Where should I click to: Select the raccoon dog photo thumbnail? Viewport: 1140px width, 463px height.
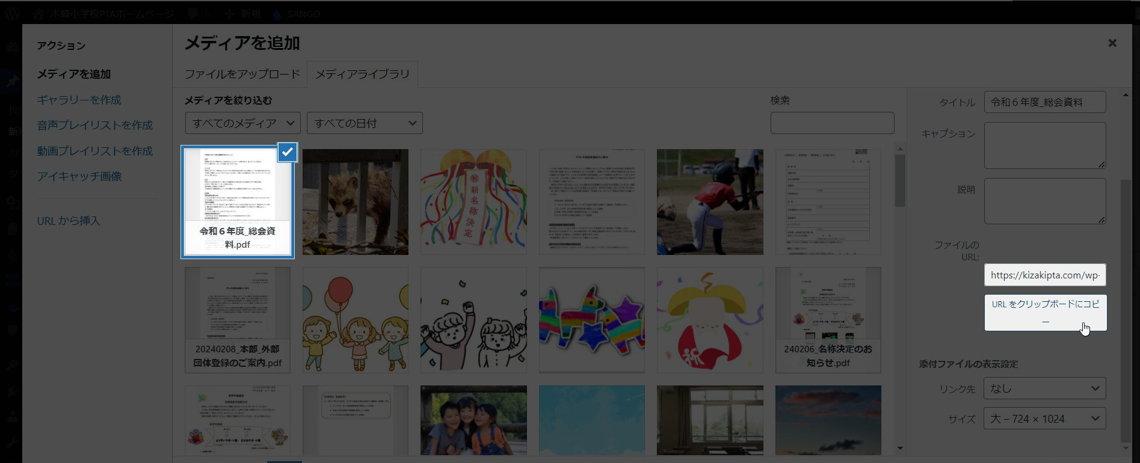356,202
